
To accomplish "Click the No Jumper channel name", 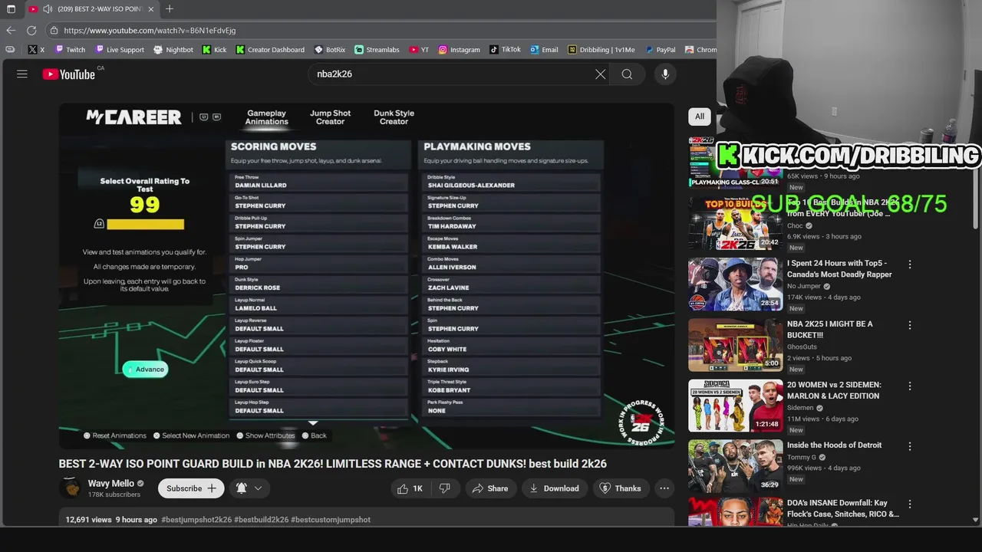I will pyautogui.click(x=804, y=286).
